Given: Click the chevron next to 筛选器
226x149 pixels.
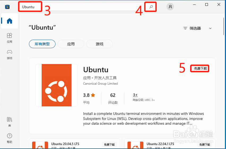Looking at the screenshot, I should point(210,28).
